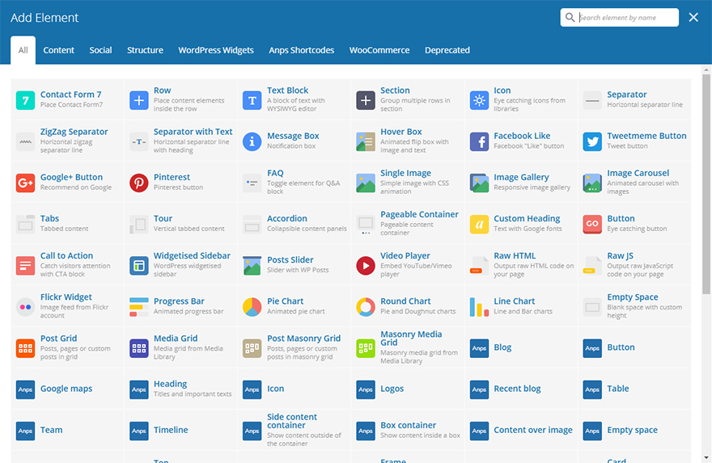
Task: Choose the Pinterest logo icon
Action: (139, 183)
